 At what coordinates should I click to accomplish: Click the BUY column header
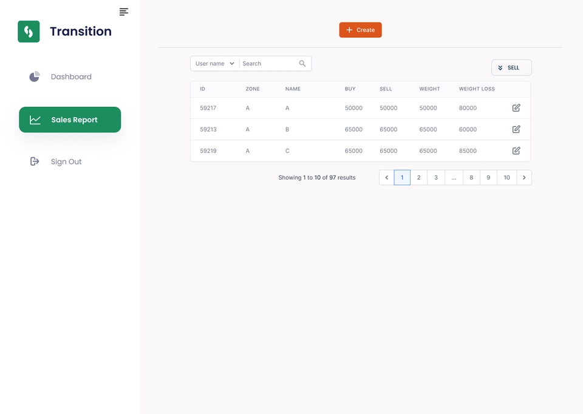click(350, 89)
